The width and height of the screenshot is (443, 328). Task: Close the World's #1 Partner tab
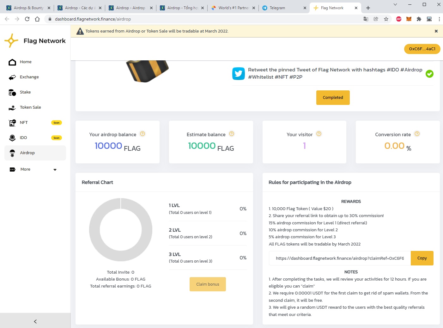tap(253, 8)
